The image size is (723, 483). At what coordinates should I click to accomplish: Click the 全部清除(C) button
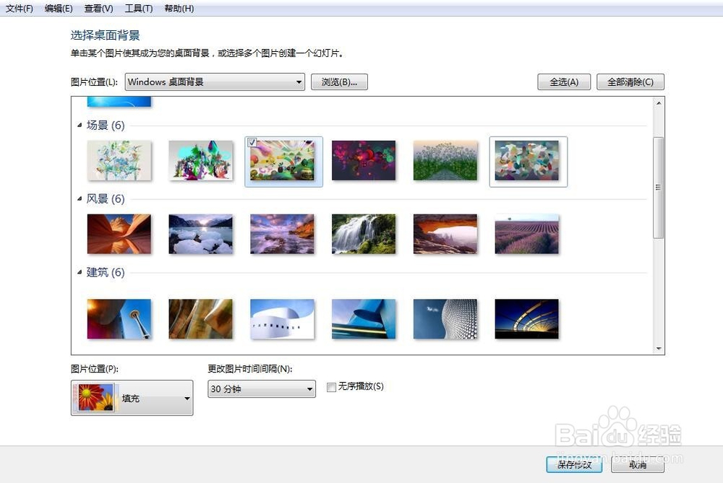(x=630, y=82)
